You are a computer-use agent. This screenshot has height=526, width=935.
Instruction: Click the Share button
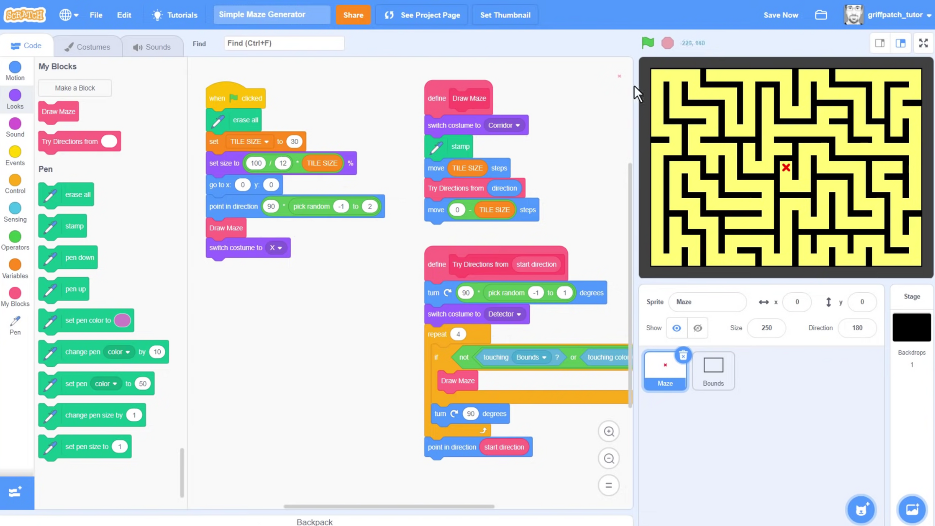click(x=353, y=15)
